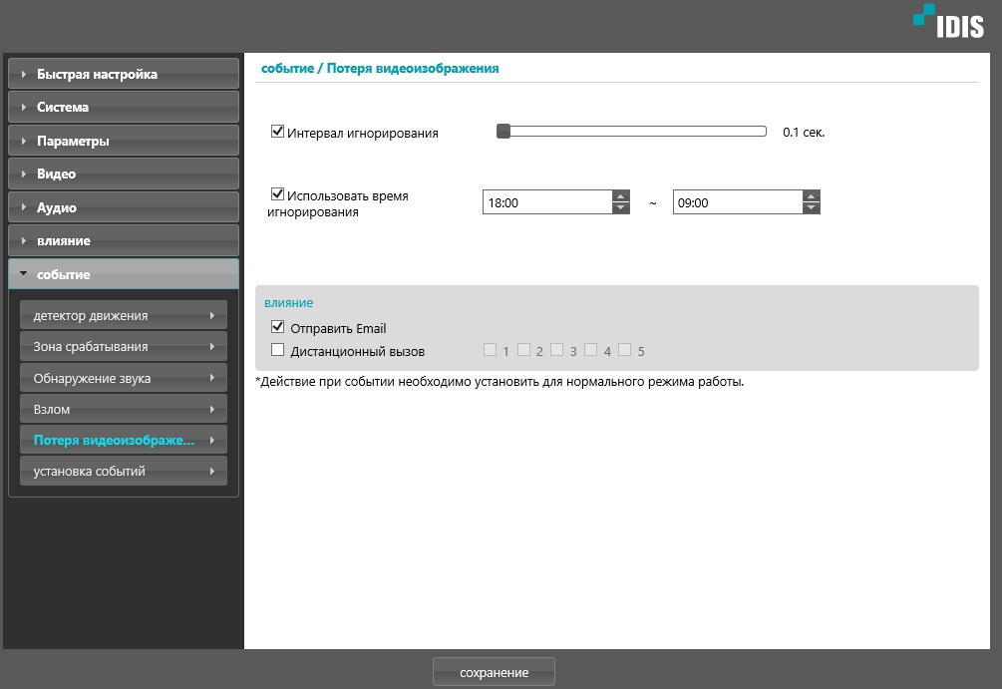Check remote callback number 5

point(624,350)
